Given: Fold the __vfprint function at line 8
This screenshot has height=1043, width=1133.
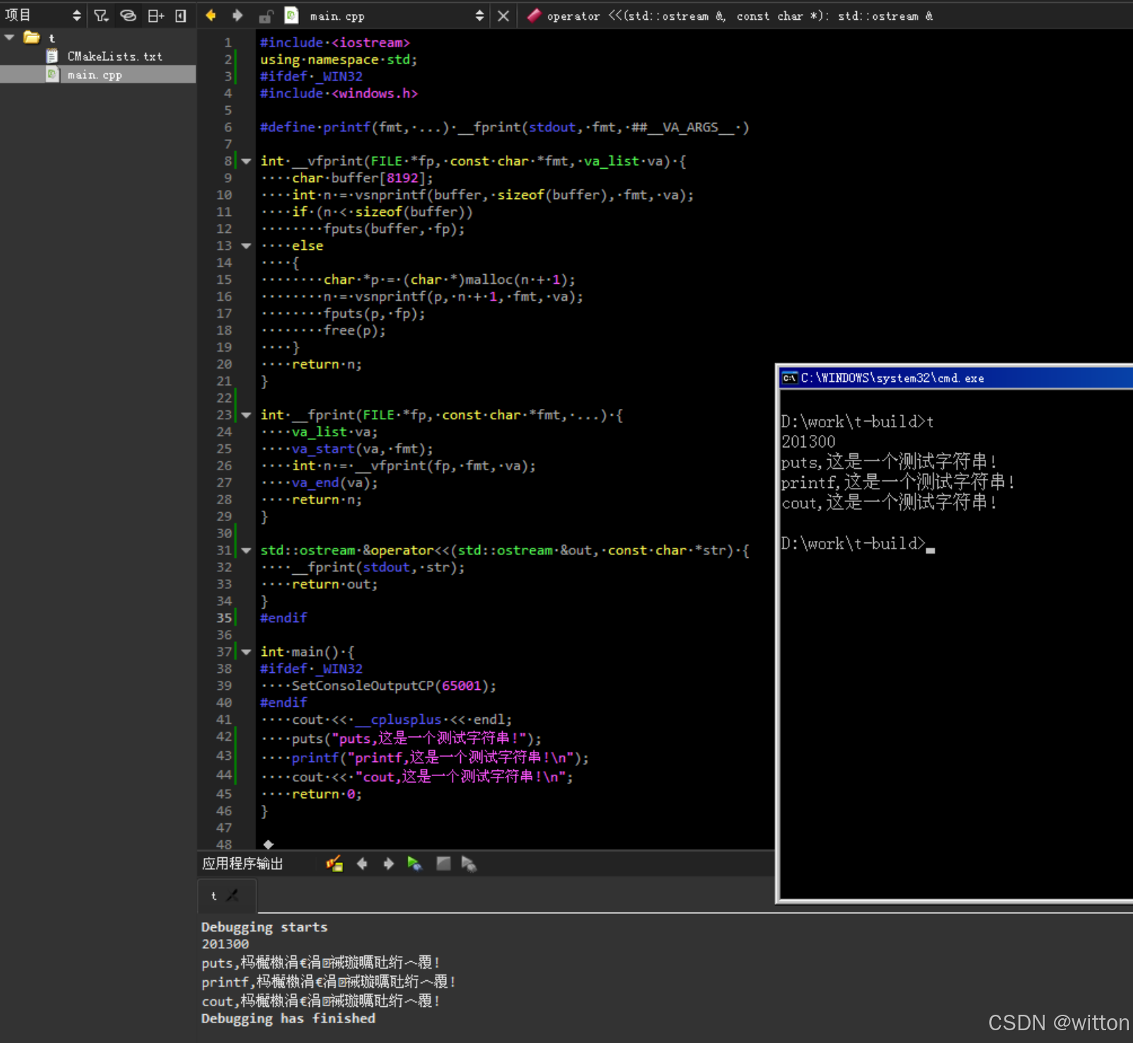Looking at the screenshot, I should [246, 161].
